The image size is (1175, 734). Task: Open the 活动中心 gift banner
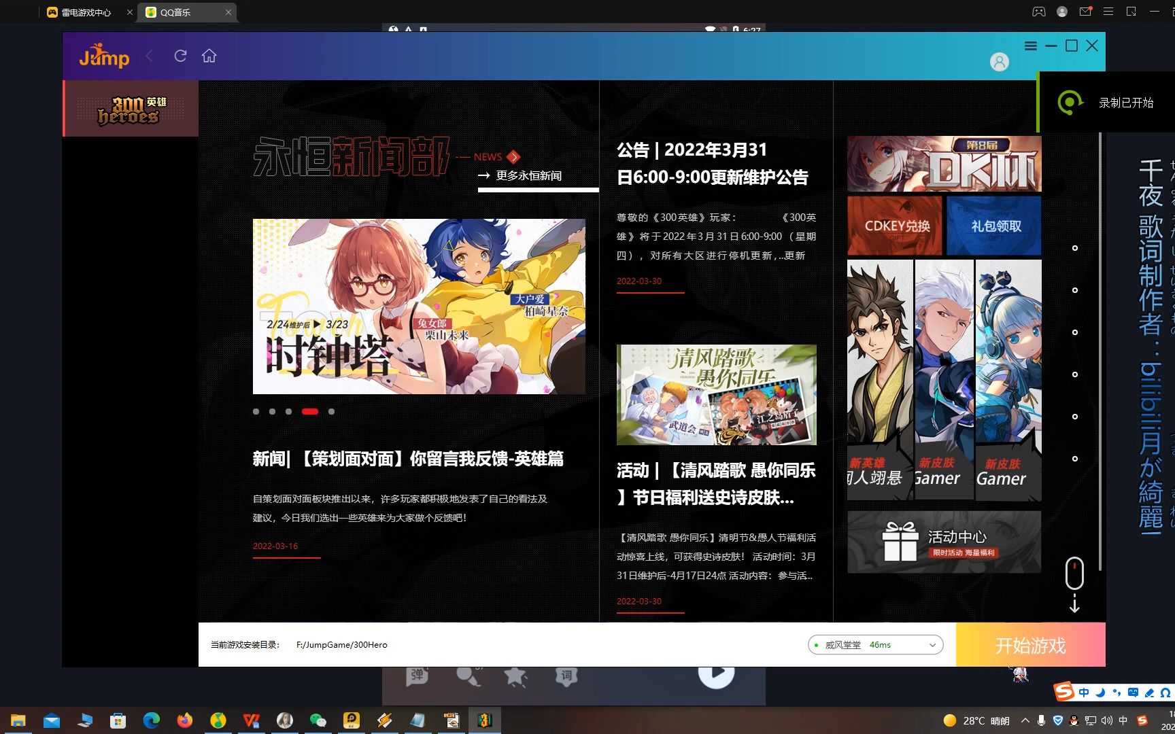point(944,542)
